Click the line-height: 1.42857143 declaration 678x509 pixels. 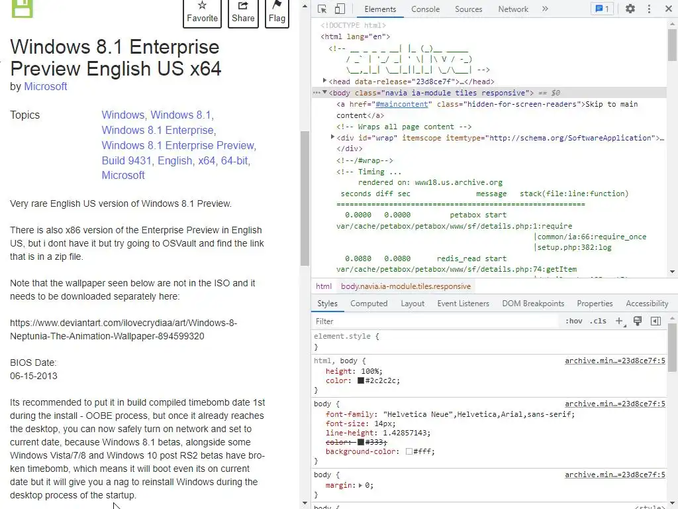click(378, 433)
